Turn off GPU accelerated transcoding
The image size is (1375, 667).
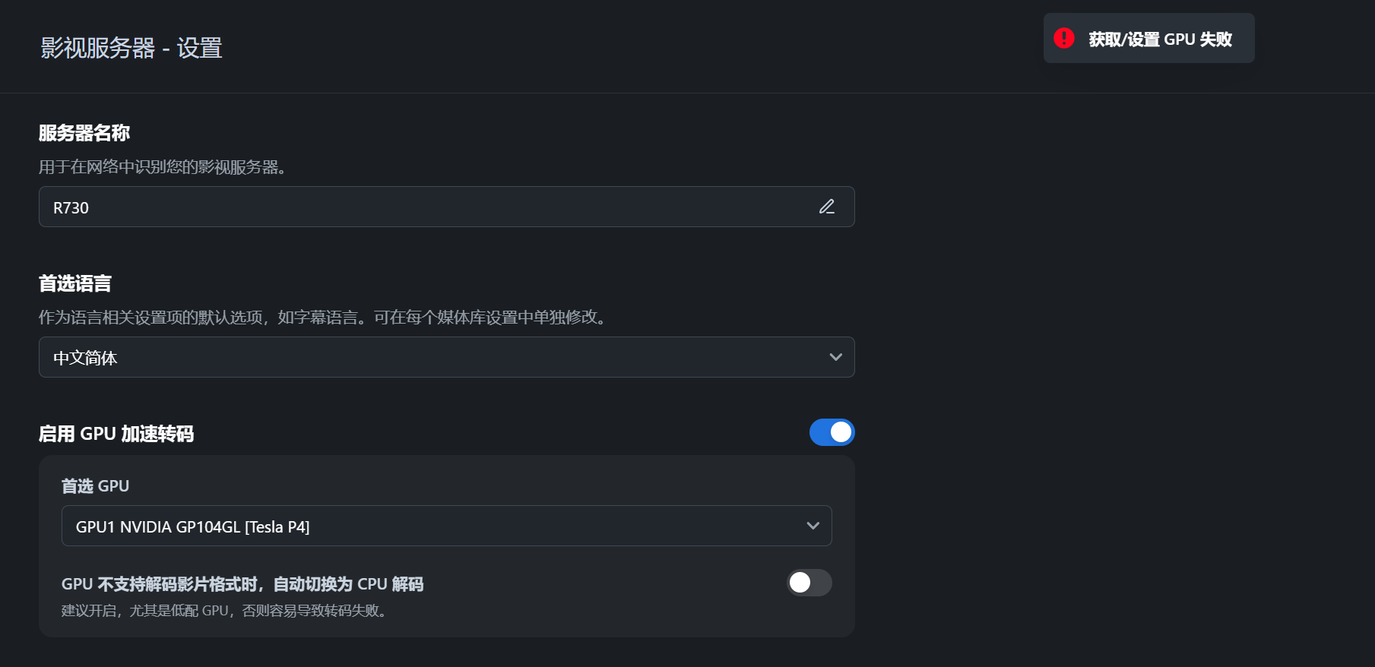(832, 431)
